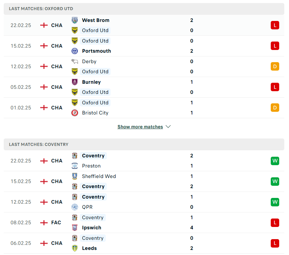Click the Sheffield Wed owl crest

(75, 176)
